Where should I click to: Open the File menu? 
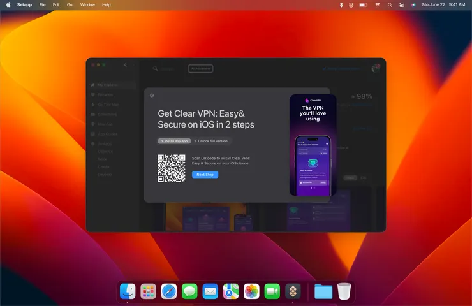[43, 5]
